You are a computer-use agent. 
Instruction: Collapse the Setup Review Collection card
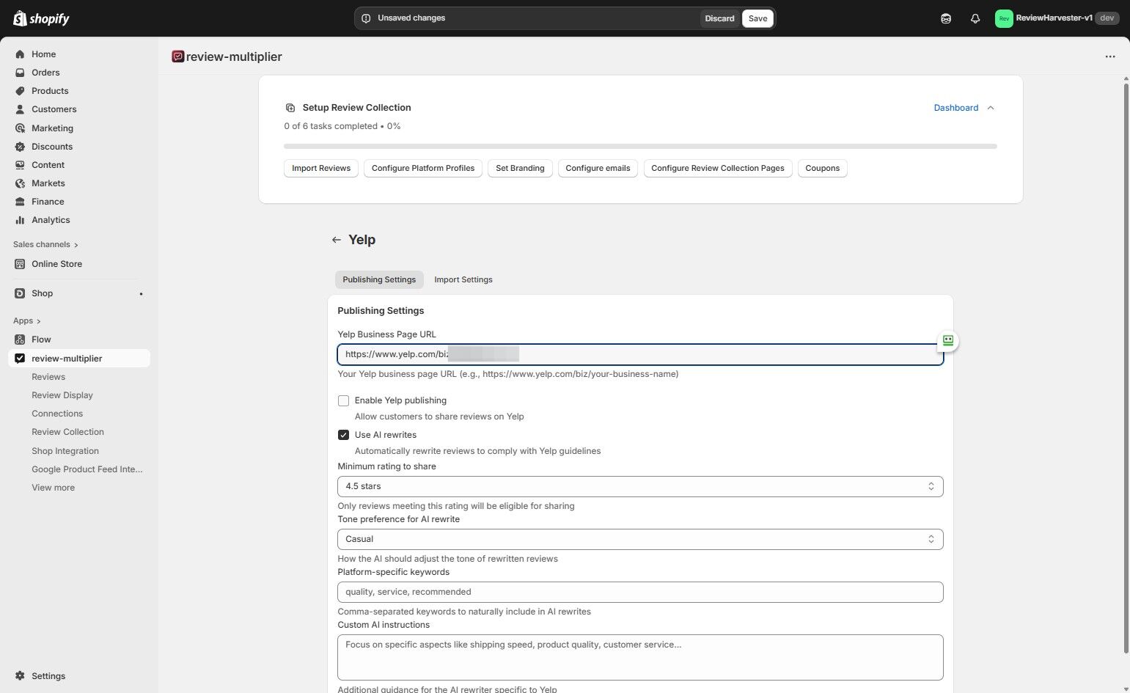[x=991, y=107]
